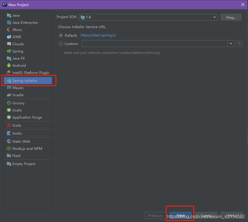
Task: Select Application Forge text
Action: click(27, 117)
